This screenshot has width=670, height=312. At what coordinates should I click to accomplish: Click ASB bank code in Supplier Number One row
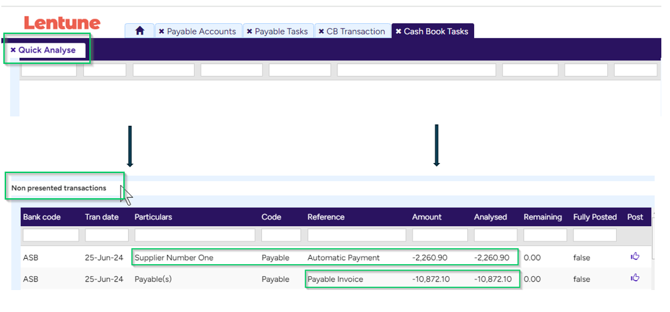click(x=31, y=257)
